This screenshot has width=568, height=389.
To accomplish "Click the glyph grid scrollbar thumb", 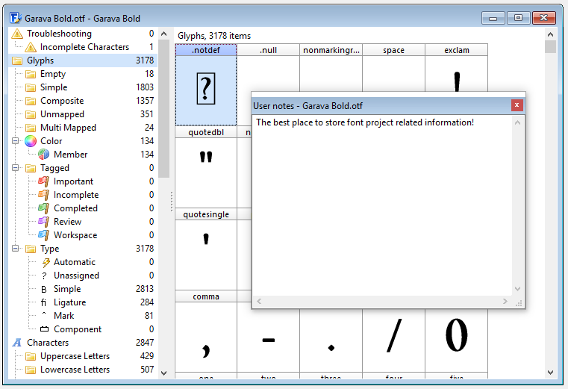I will 550,47.
